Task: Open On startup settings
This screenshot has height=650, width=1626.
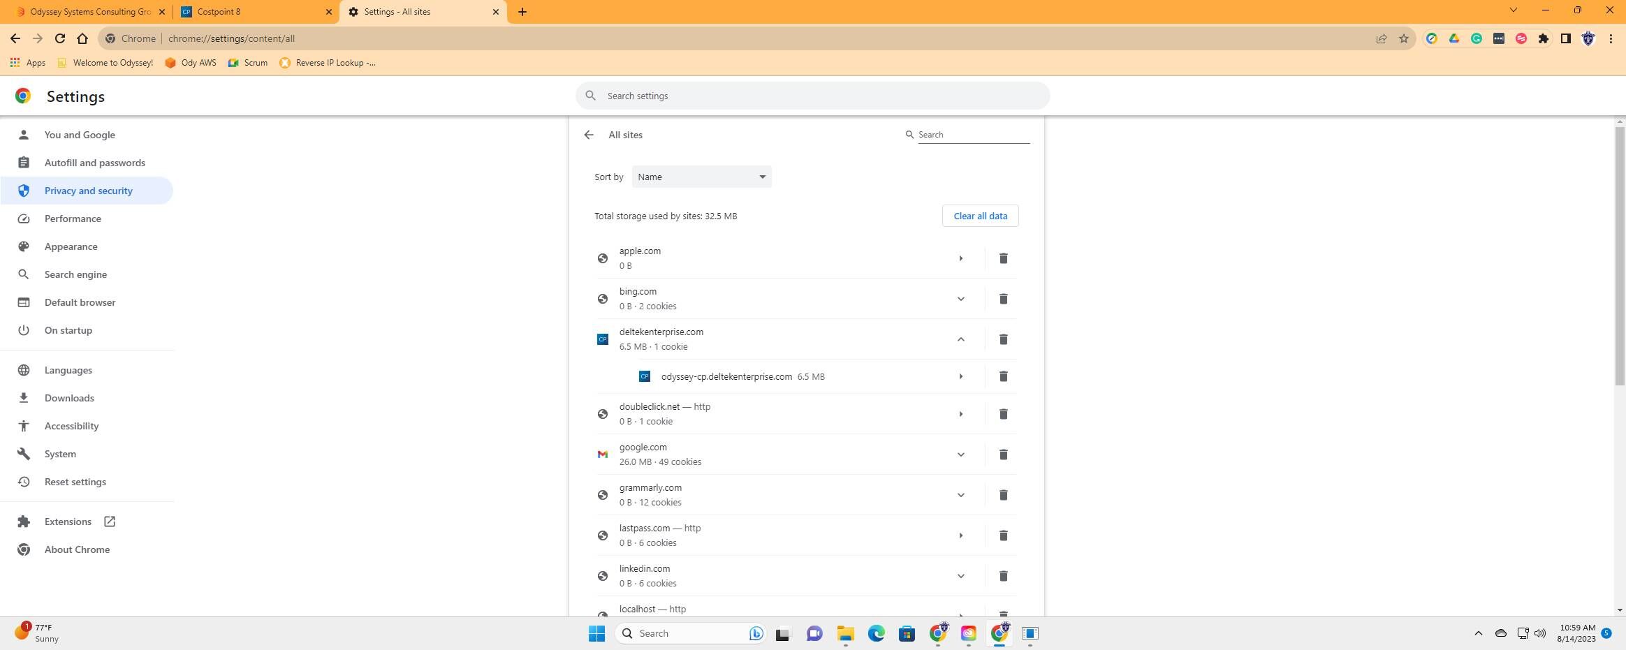Action: tap(87, 330)
